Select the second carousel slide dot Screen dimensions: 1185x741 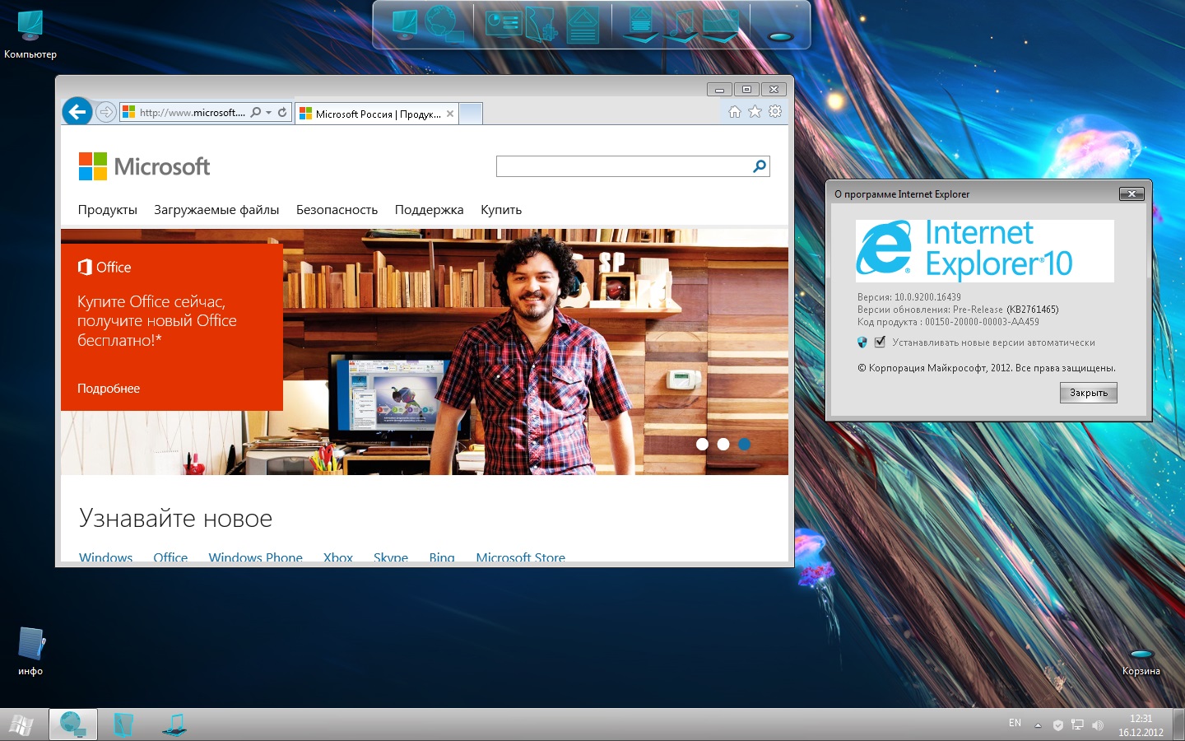coord(723,444)
